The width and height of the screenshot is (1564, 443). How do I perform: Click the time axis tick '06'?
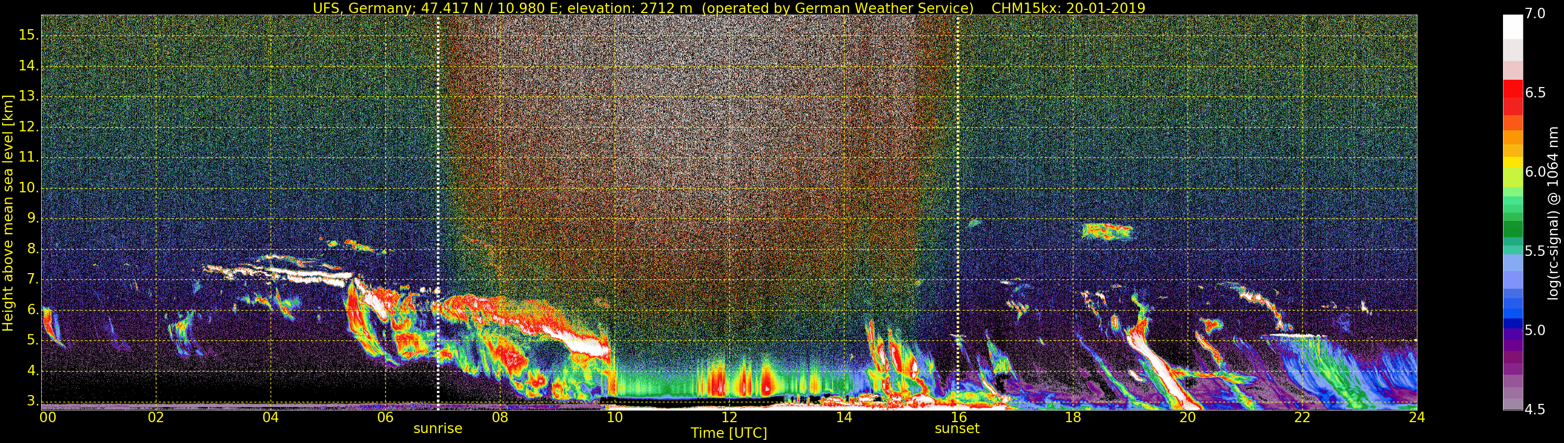click(x=386, y=417)
